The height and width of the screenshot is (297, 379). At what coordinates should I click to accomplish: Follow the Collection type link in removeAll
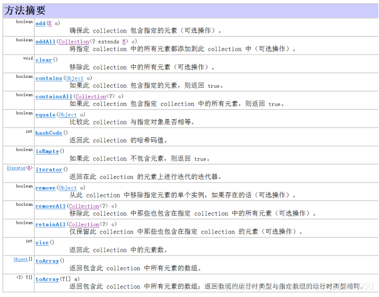[84, 206]
